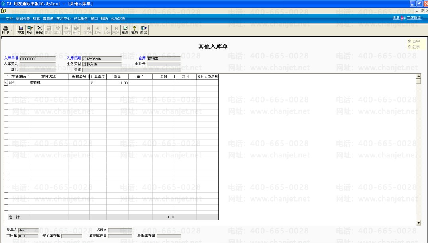Click the 业务号 field
The width and height of the screenshot is (428, 243).
coord(163,64)
